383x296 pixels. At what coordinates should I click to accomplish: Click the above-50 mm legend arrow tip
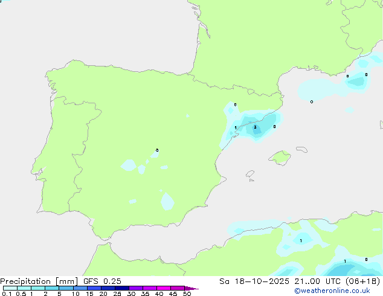click(191, 288)
